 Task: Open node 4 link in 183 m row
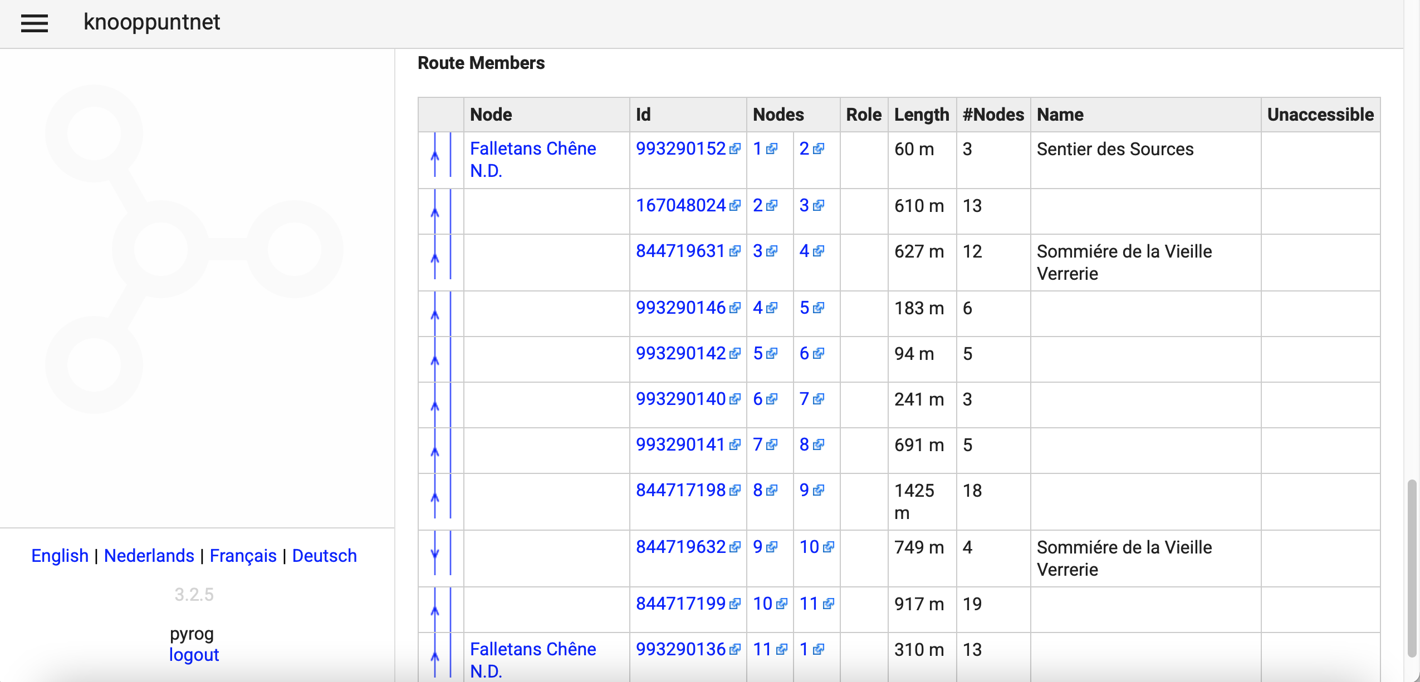pyautogui.click(x=757, y=308)
